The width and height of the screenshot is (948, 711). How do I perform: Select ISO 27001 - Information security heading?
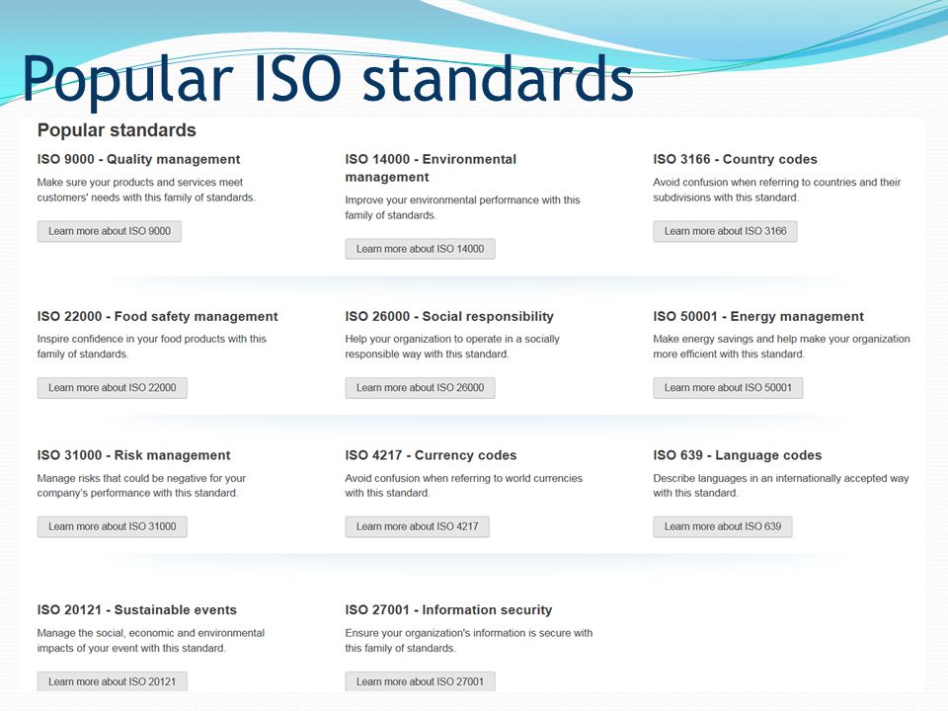coord(448,610)
